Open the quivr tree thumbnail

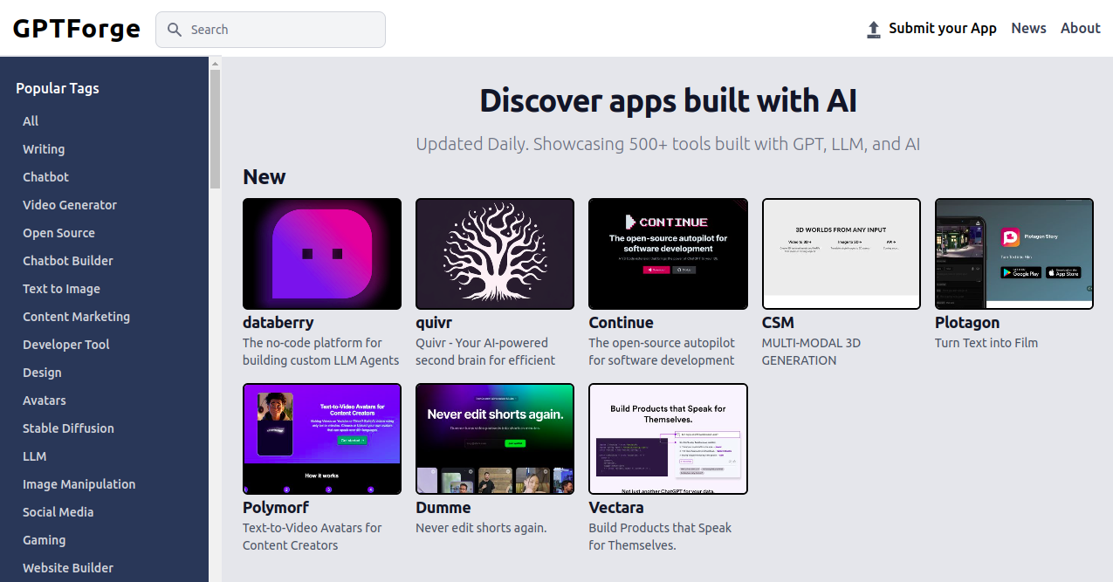point(495,254)
